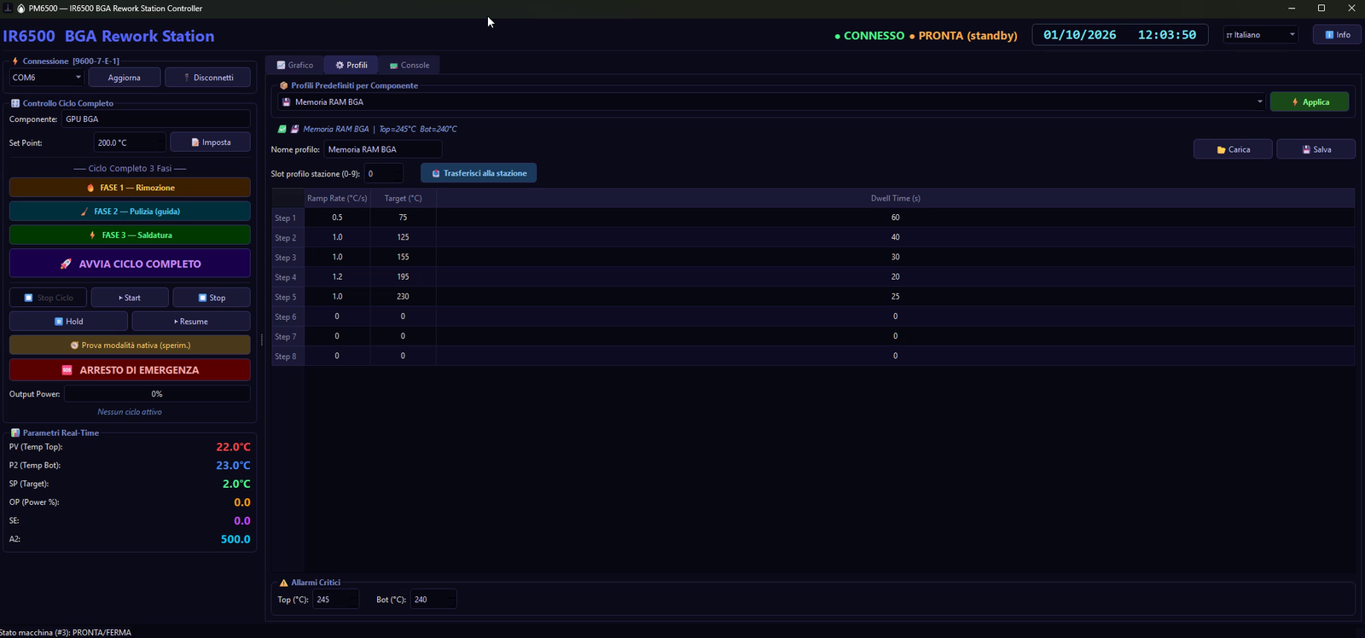Select Step 2 dwell time cell 40

click(895, 237)
